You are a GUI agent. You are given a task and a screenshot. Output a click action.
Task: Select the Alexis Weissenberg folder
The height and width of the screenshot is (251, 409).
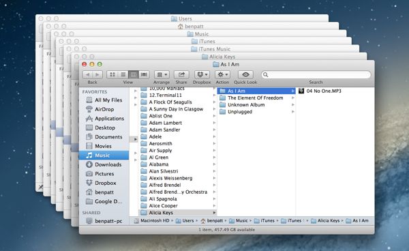point(177,178)
